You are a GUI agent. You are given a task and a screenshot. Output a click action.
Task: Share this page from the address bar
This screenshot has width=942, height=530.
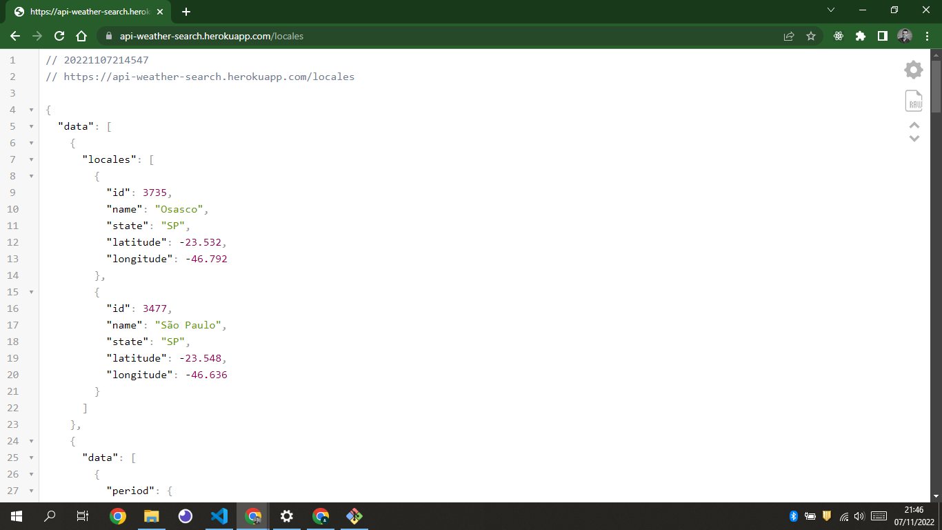789,36
